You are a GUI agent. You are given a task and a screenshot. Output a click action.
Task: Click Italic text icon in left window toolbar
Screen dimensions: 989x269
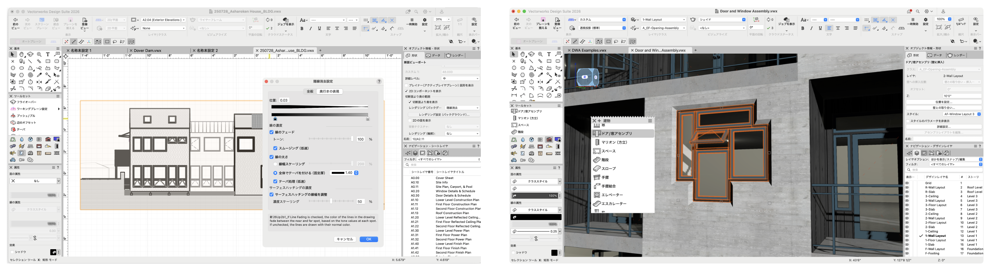tap(310, 28)
